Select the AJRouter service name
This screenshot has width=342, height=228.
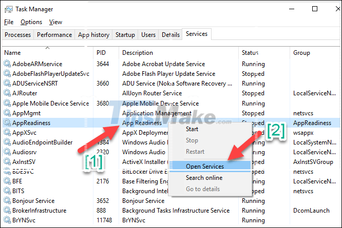coord(25,93)
